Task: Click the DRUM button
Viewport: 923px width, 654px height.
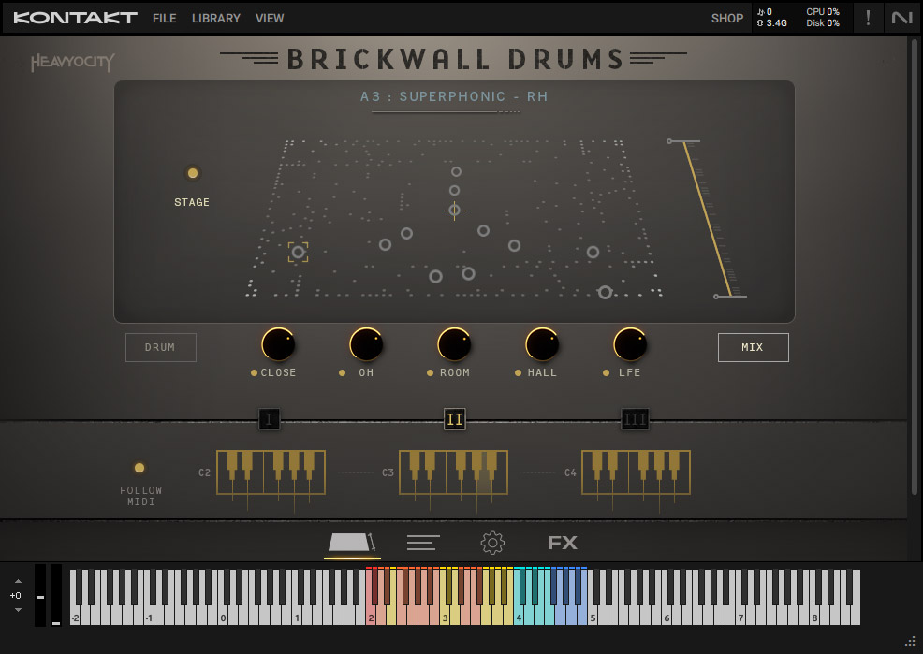Action: pyautogui.click(x=161, y=348)
